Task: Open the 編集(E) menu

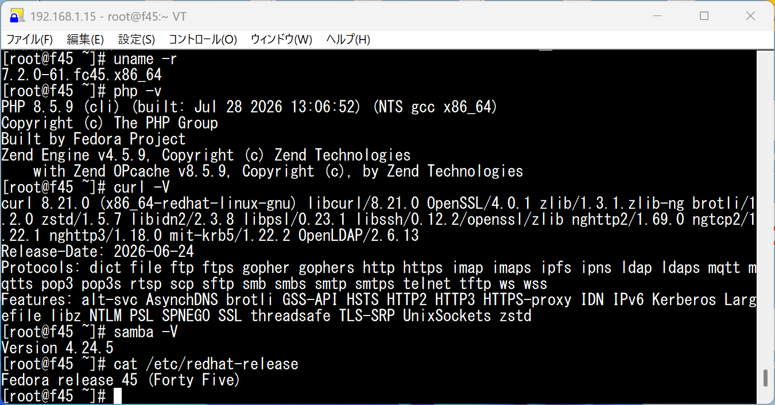Action: [85, 40]
